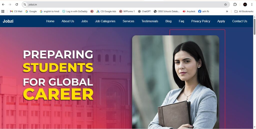Open Chrome three-dot menu
The image size is (256, 129).
coord(252,4)
